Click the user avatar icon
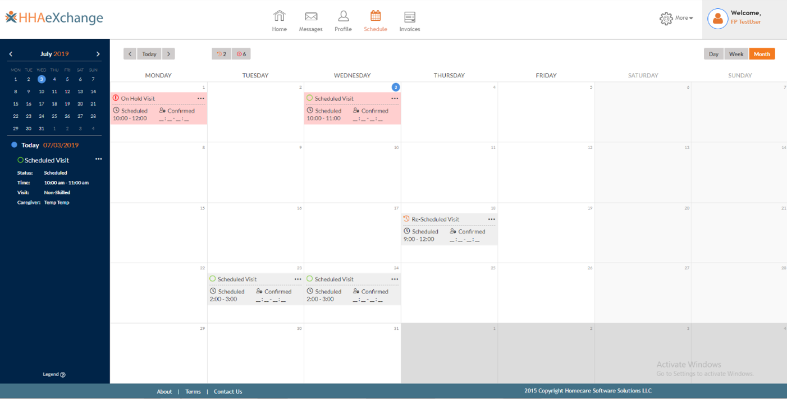The width and height of the screenshot is (787, 399). [x=717, y=19]
